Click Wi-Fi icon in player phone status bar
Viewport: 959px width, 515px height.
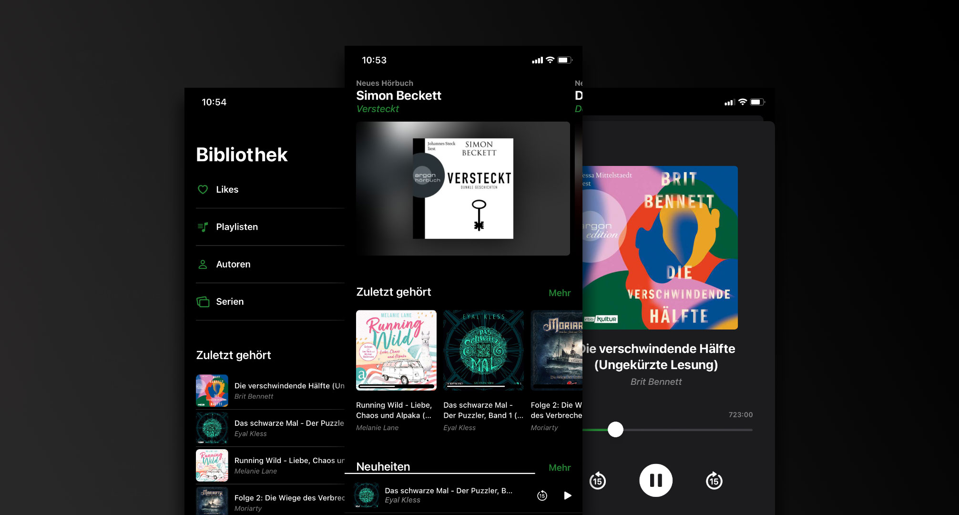click(743, 102)
